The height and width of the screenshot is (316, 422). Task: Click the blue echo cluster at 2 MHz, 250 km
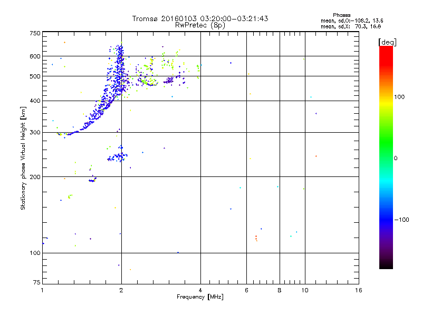tap(118, 156)
